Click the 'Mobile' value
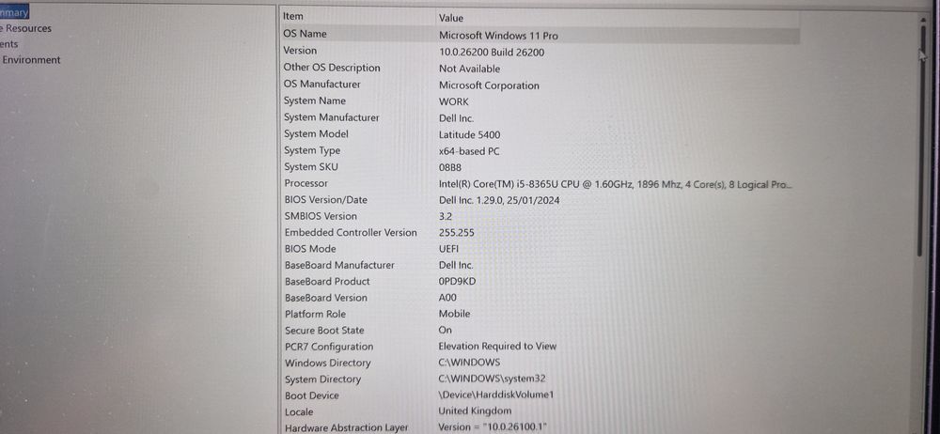940x434 pixels. pos(454,314)
